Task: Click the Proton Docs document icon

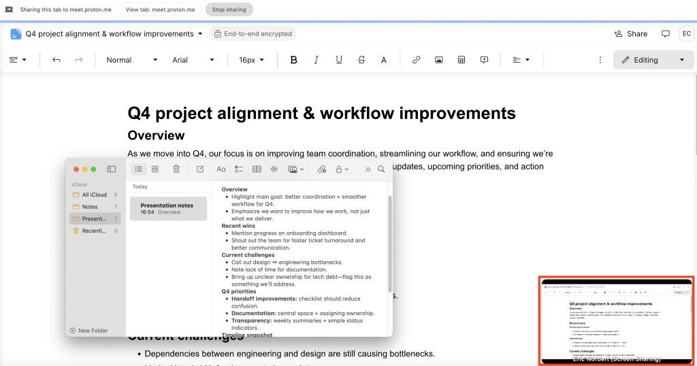Action: (x=16, y=34)
